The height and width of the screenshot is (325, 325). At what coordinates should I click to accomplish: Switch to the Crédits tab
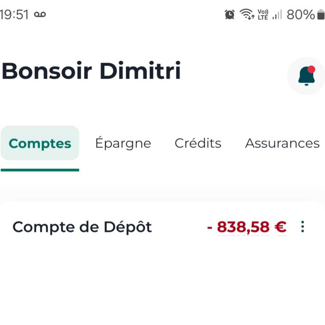(x=198, y=143)
